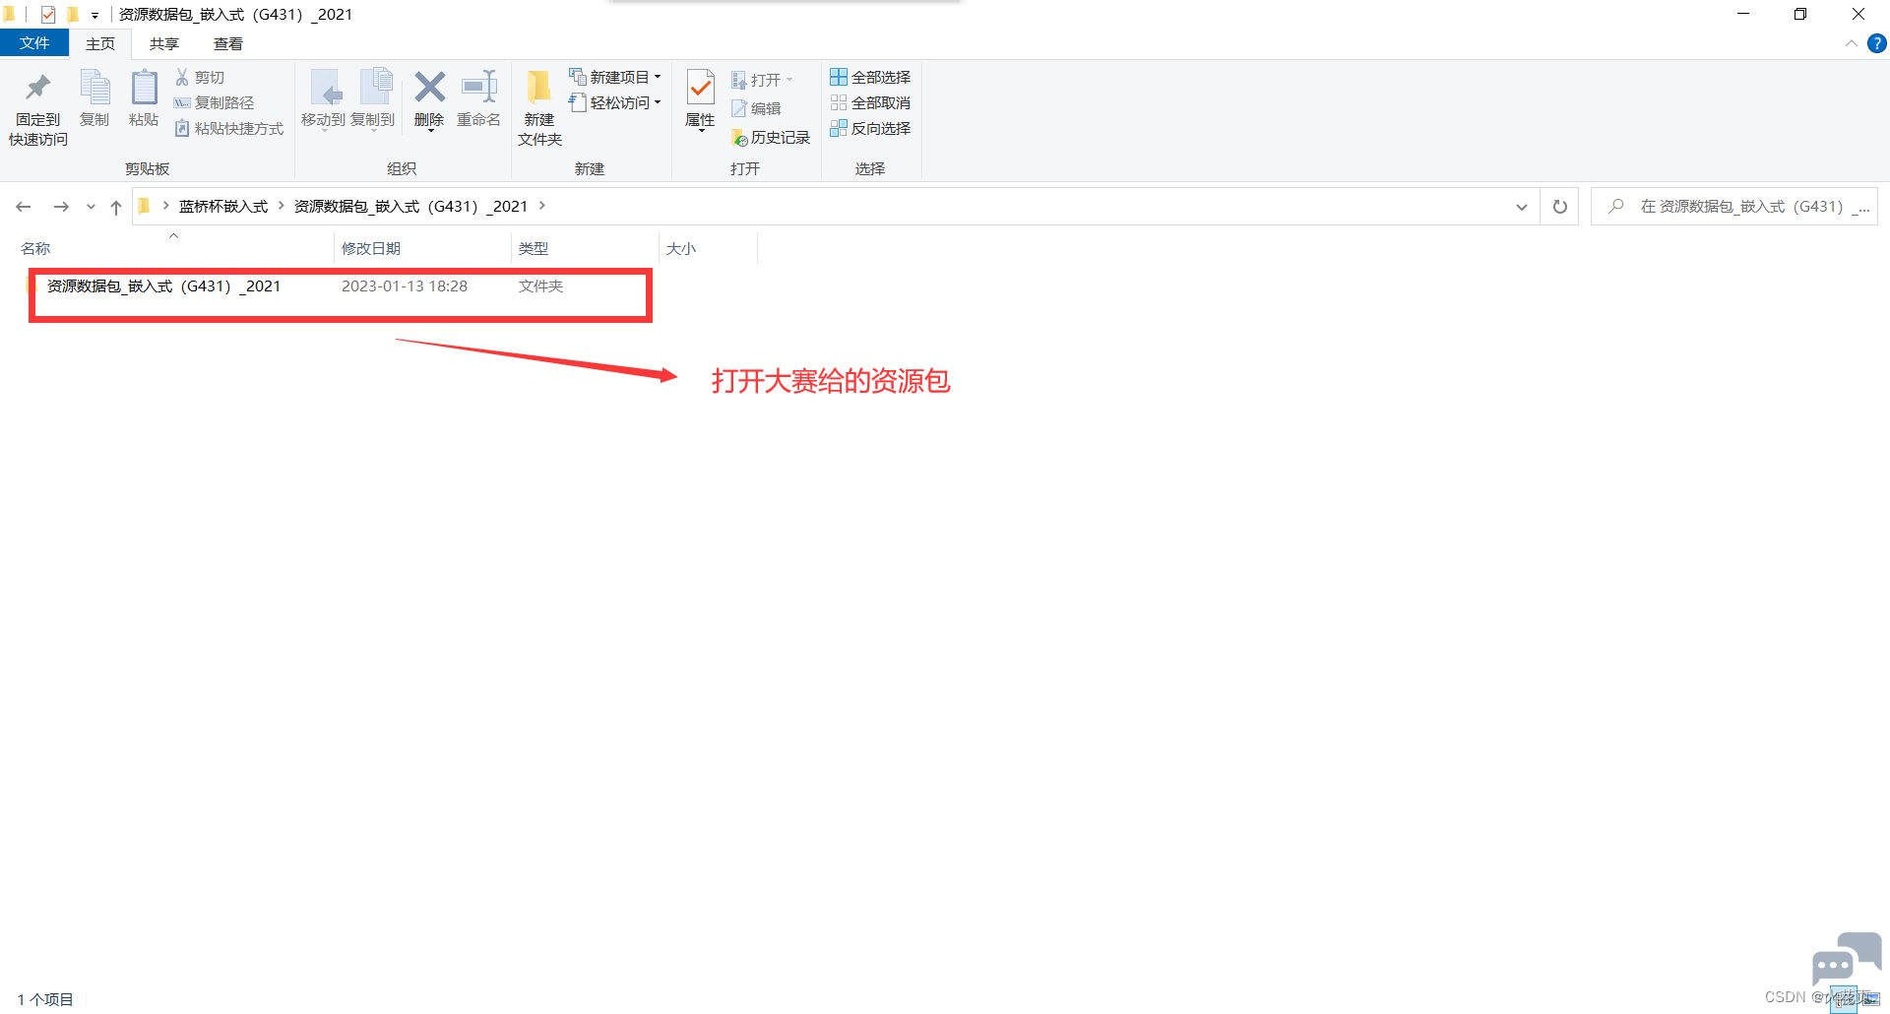The image size is (1890, 1014).
Task: Click the Back navigation arrow
Action: click(24, 207)
